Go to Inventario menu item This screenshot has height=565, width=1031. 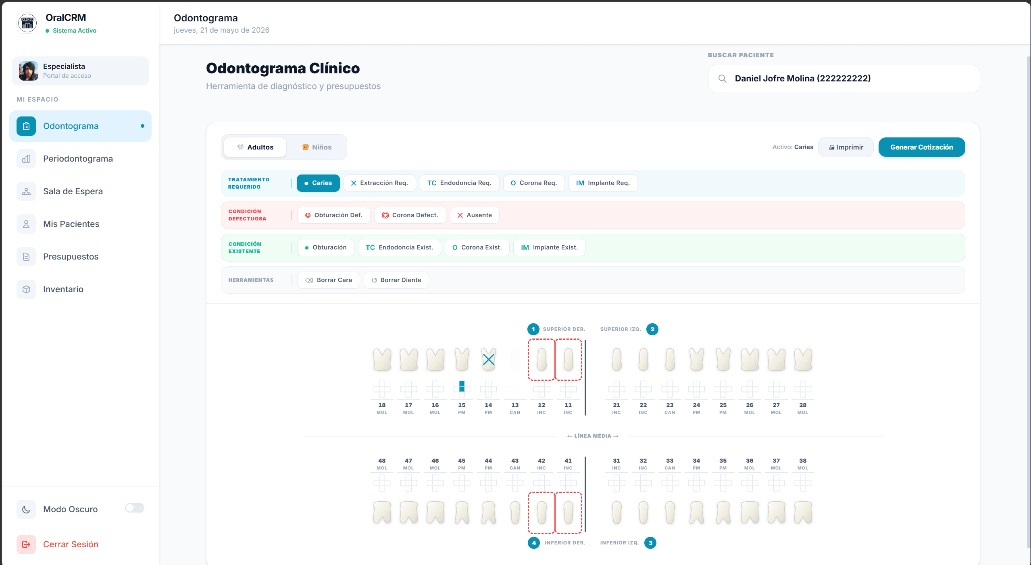[81, 289]
